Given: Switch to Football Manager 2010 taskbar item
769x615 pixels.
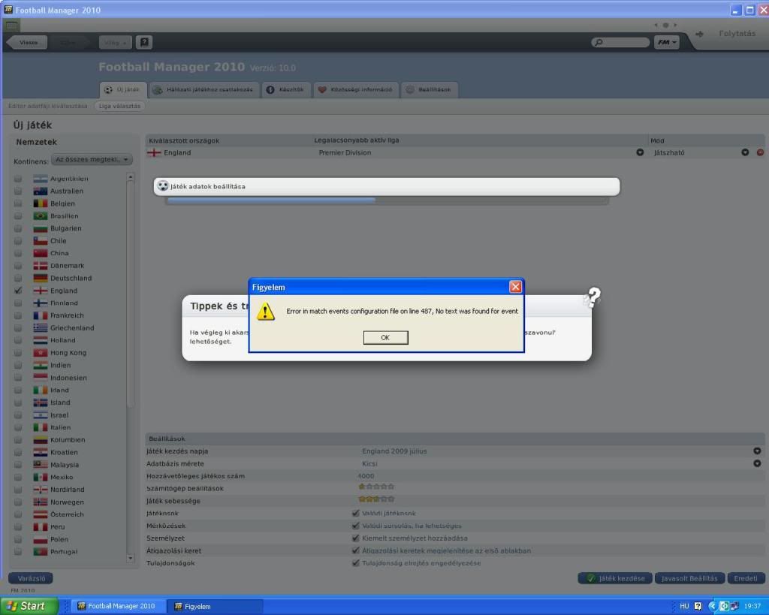Looking at the screenshot, I should (116, 606).
